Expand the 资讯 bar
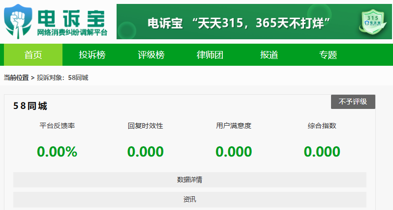 190,200
